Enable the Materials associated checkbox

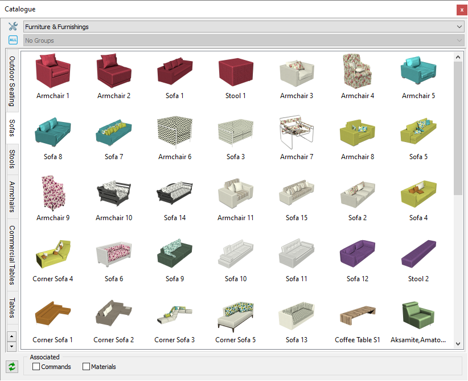(x=87, y=367)
